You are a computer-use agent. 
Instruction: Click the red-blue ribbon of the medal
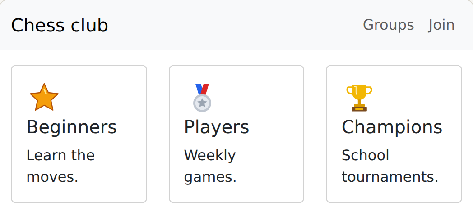202,90
